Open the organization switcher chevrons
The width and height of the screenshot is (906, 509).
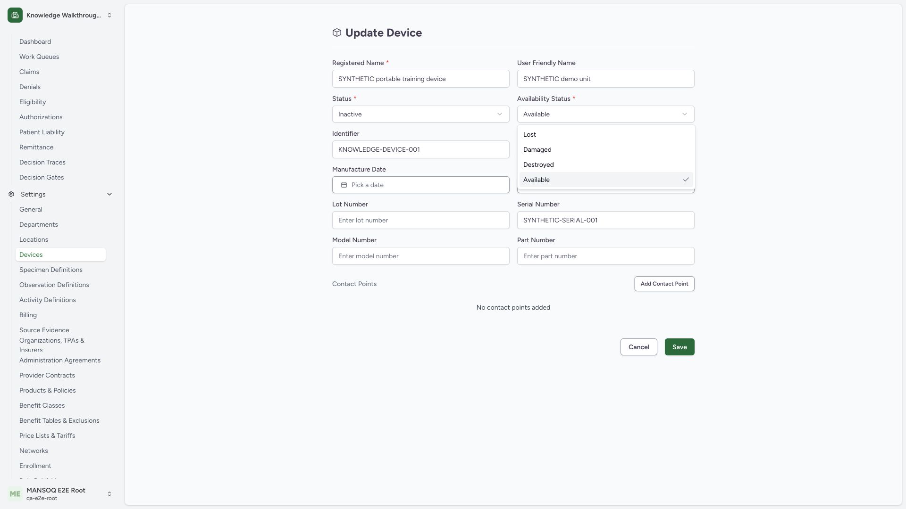[x=109, y=15]
